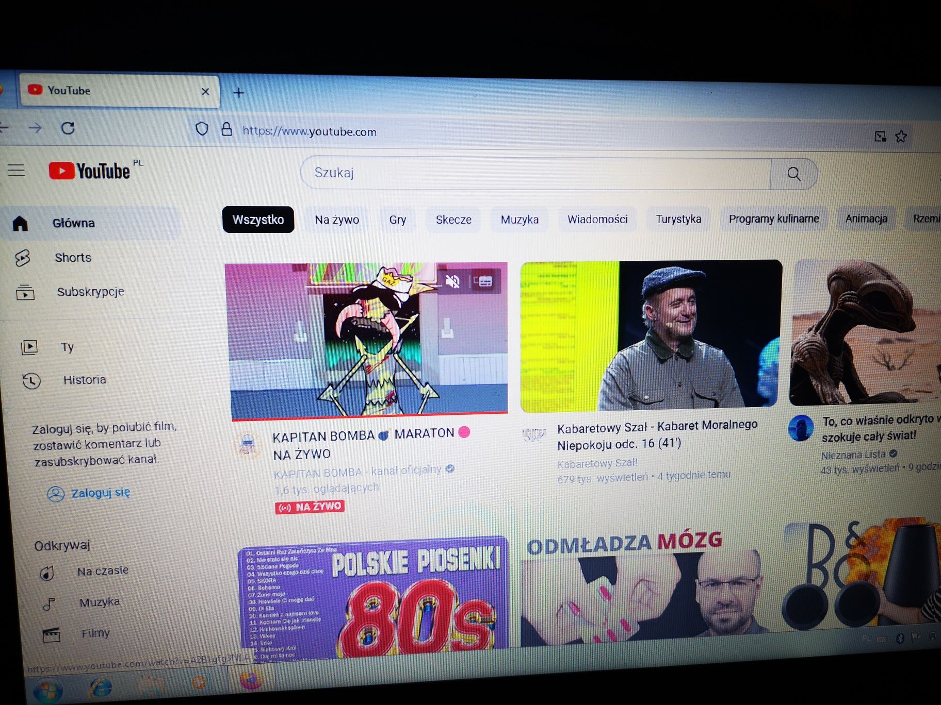Select the Gry filter chip

pos(397,220)
